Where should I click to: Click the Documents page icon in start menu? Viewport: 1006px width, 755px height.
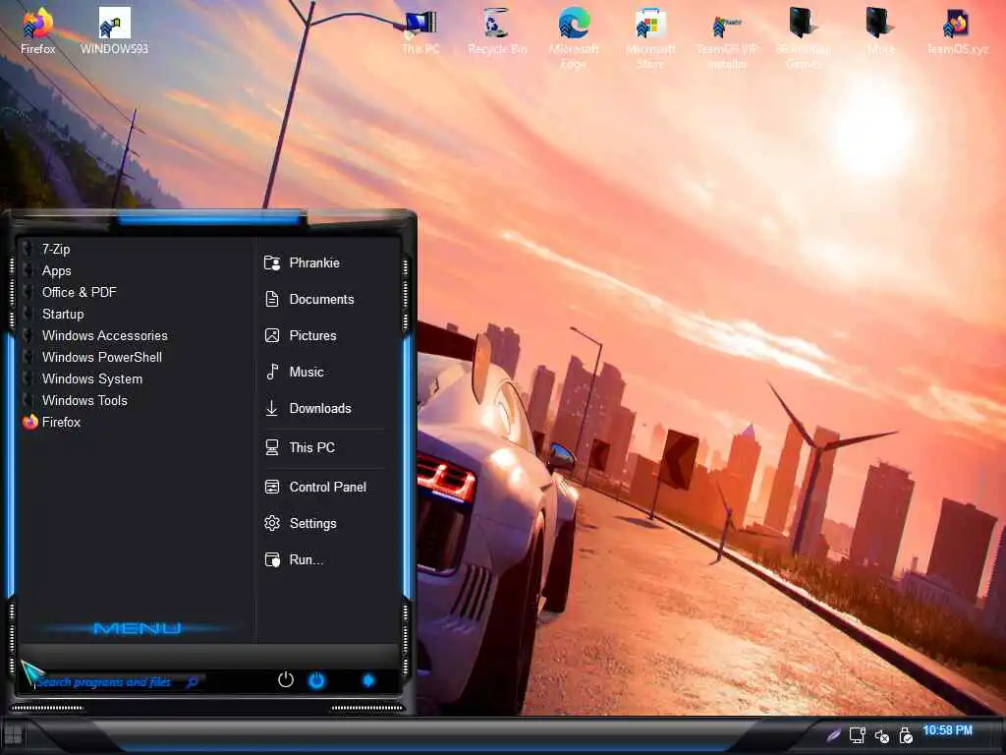click(272, 299)
